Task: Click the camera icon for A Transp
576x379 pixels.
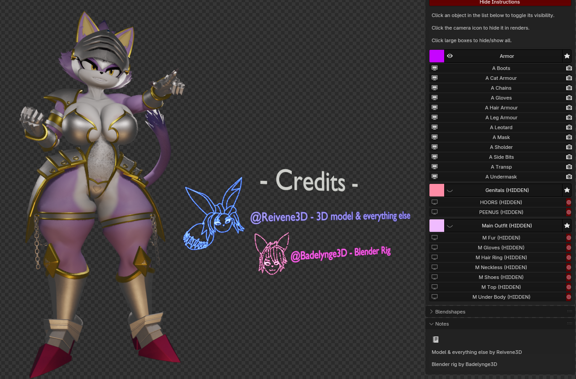Action: [x=569, y=167]
